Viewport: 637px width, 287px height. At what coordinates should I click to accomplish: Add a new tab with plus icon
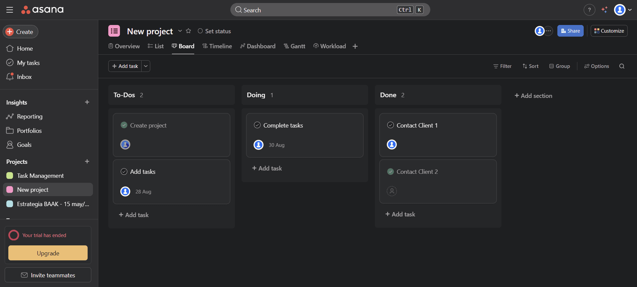pos(355,46)
